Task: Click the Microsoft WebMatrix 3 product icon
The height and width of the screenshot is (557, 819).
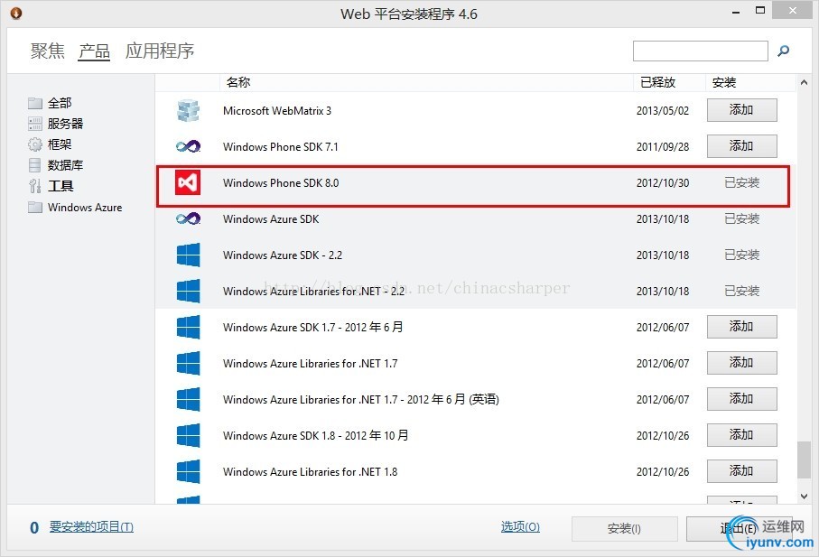Action: pos(188,111)
